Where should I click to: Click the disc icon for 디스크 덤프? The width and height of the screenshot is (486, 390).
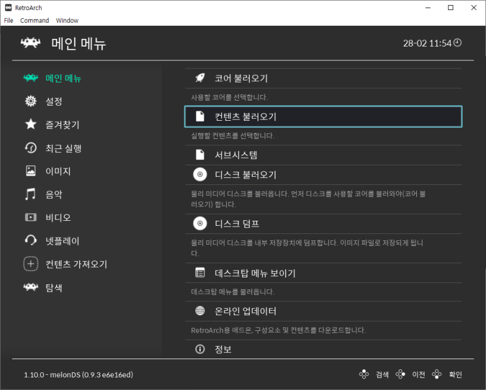pyautogui.click(x=200, y=223)
